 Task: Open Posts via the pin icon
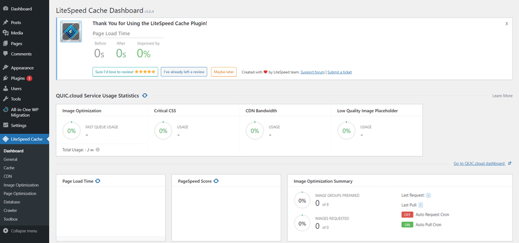pos(6,23)
